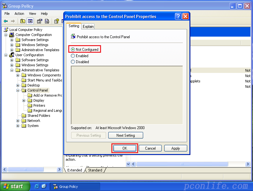The width and height of the screenshot is (253, 191).
Task: Open Internet Explorer from Quick Launch
Action: click(37, 186)
